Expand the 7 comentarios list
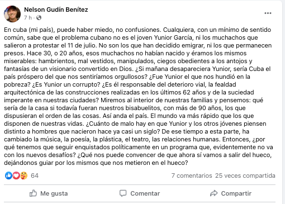 pos(192,175)
